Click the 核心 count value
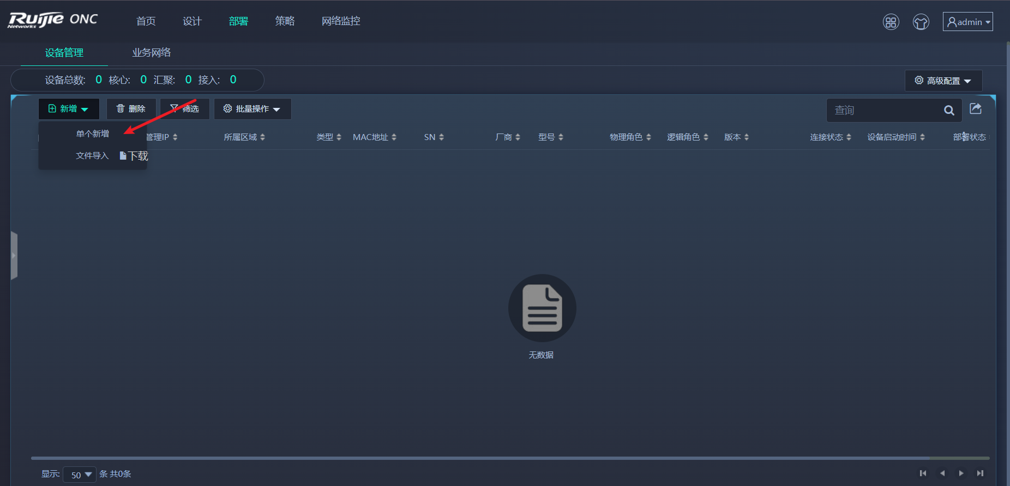The width and height of the screenshot is (1010, 486). pyautogui.click(x=143, y=80)
